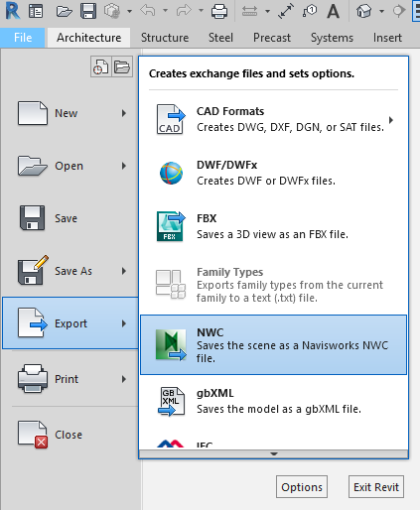Click the Redo arrow icon

coord(184,11)
